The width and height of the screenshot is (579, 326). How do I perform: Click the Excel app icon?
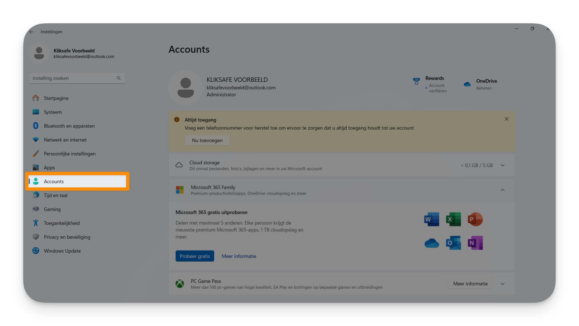(453, 219)
